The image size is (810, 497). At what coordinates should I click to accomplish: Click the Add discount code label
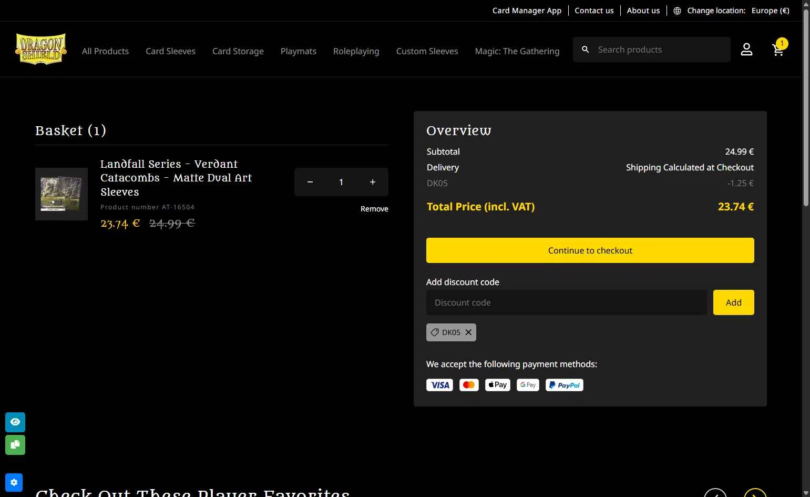pos(463,282)
